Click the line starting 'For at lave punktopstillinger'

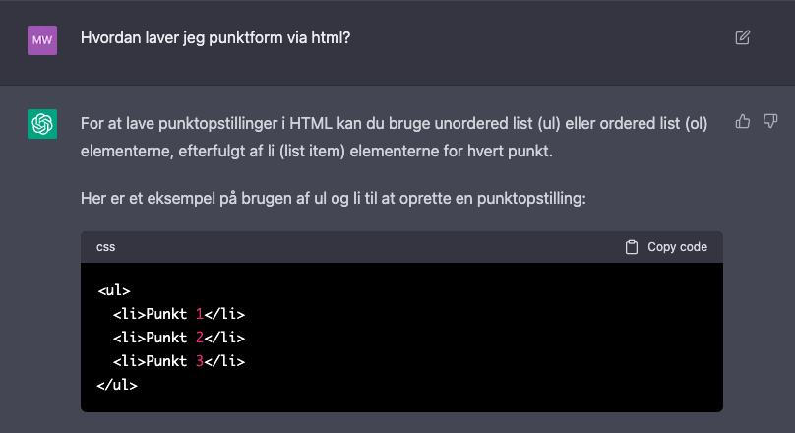(394, 124)
